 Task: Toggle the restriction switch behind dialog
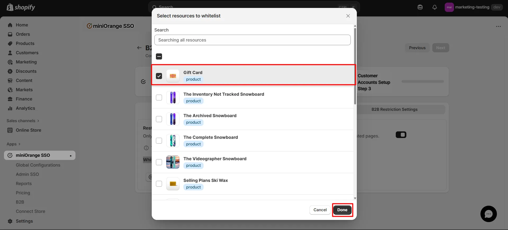(401, 135)
